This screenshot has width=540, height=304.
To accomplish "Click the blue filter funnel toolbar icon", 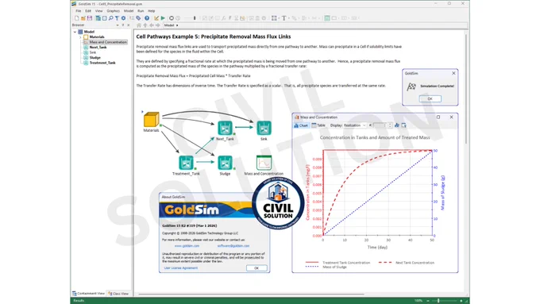I will pos(117,18).
